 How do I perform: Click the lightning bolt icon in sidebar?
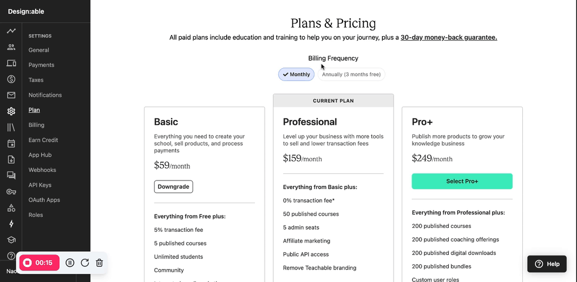pos(11,224)
